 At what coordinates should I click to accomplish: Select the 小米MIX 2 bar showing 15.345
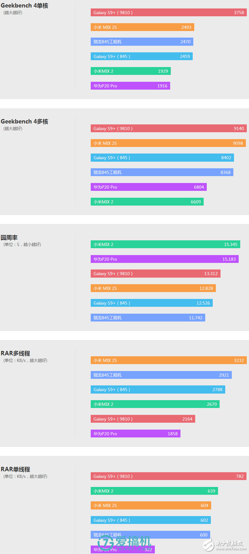coord(165,244)
